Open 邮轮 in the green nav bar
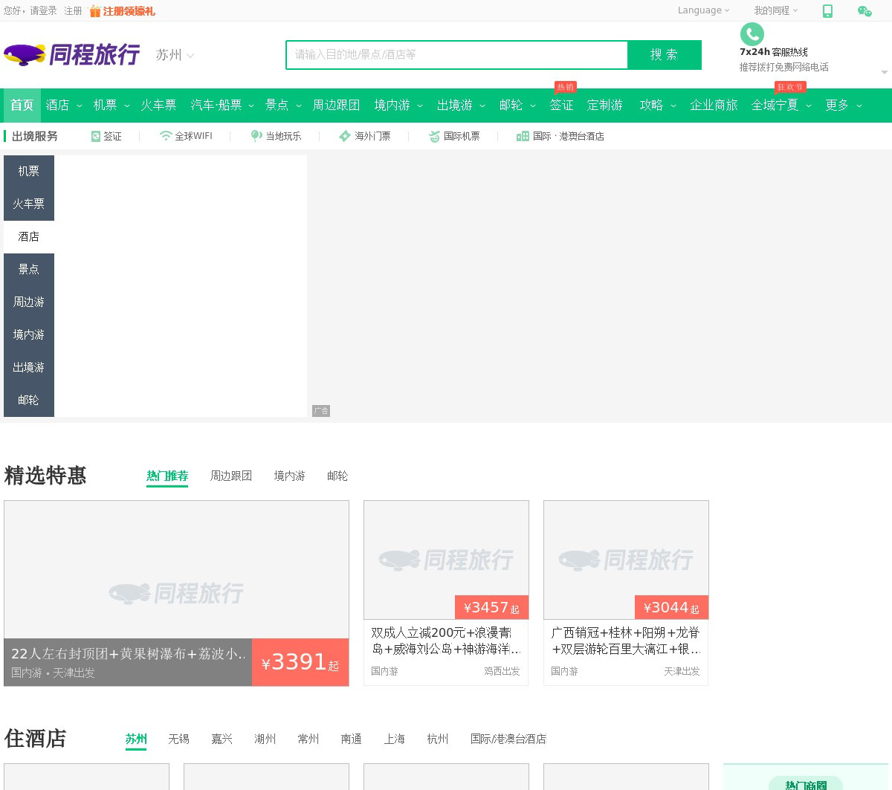The width and height of the screenshot is (892, 790). point(511,105)
